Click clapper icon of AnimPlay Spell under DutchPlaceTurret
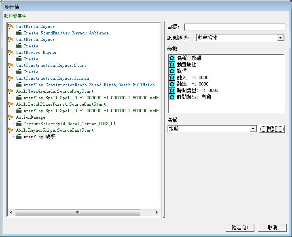This screenshot has height=237, width=292. [x=19, y=111]
